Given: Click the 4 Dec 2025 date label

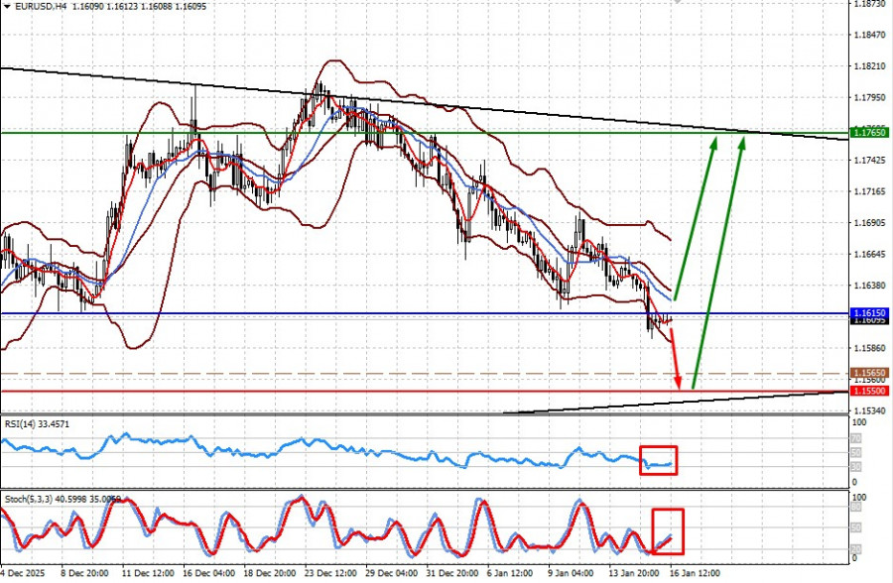Looking at the screenshot, I should 22,573.
